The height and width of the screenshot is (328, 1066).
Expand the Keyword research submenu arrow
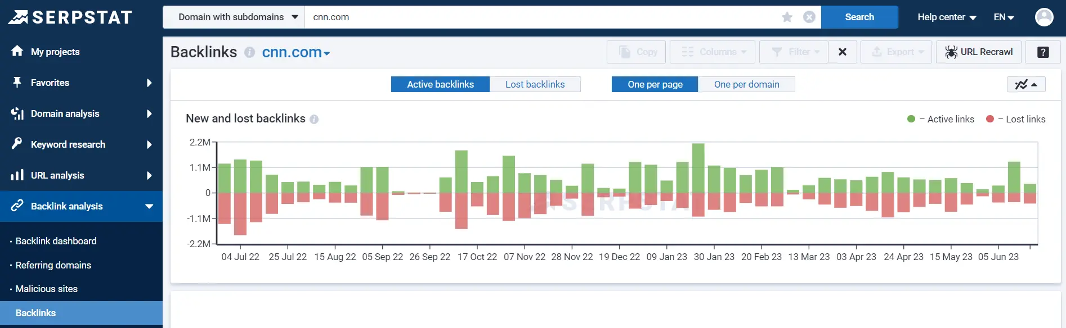point(149,144)
